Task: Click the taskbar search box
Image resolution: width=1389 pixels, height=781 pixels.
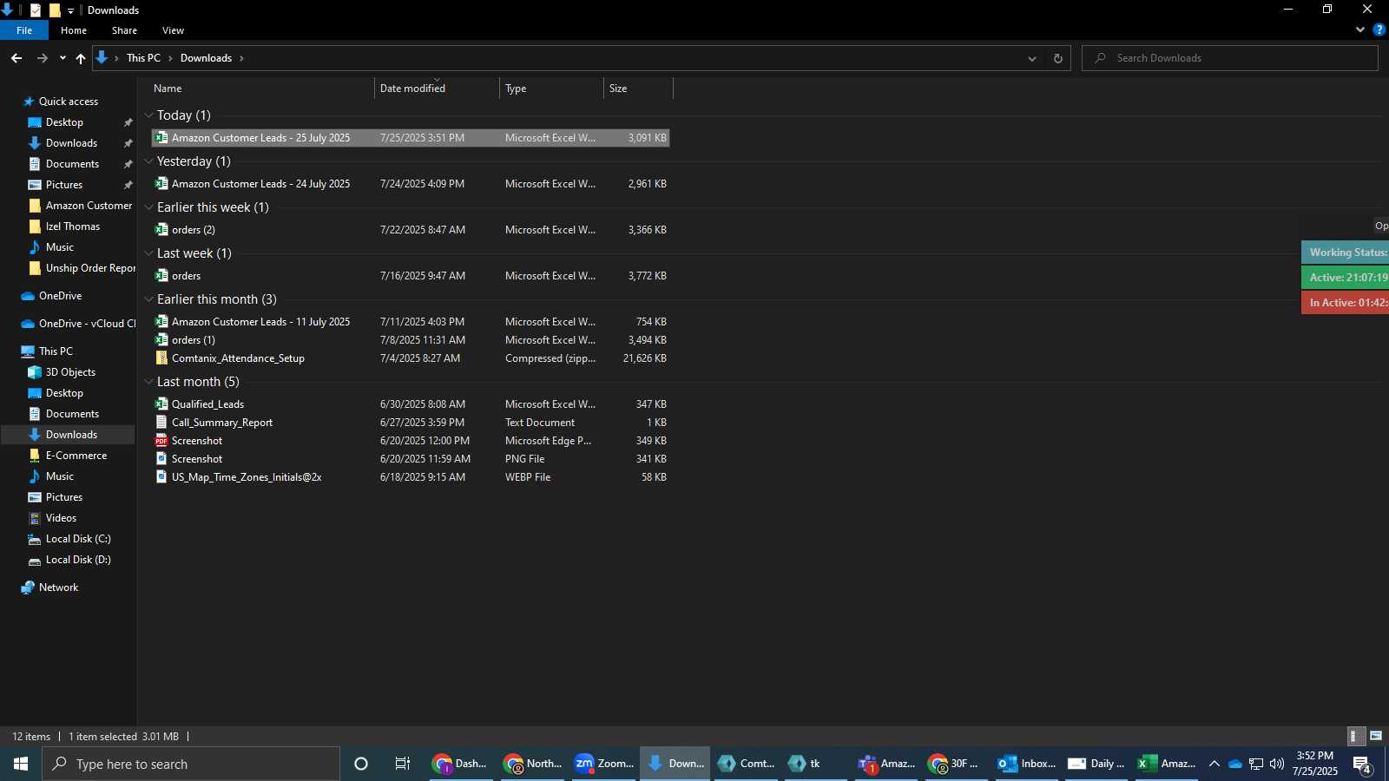Action: (191, 764)
